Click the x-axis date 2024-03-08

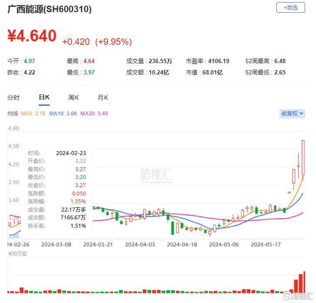[56, 245]
